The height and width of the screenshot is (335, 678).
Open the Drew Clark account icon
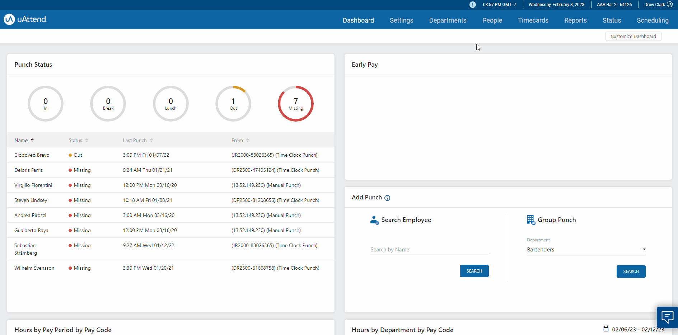[x=671, y=4]
